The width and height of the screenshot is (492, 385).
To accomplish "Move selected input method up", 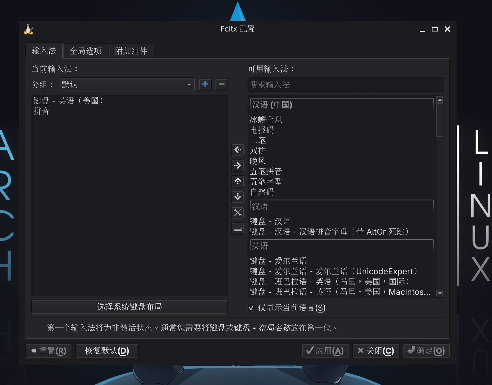I will click(238, 181).
